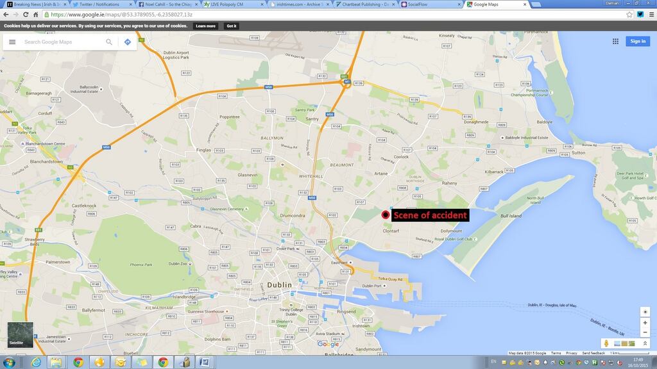Screen dimensions: 657x369
Task: Toggle the Satellite view thumbnail
Action: pyautogui.click(x=20, y=334)
